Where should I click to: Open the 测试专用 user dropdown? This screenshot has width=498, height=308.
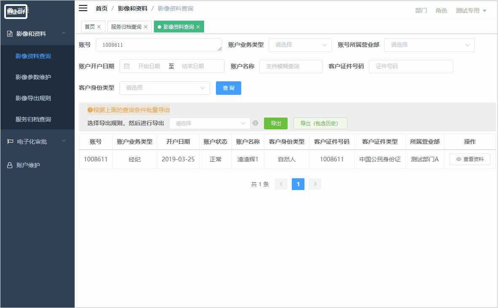click(x=471, y=11)
